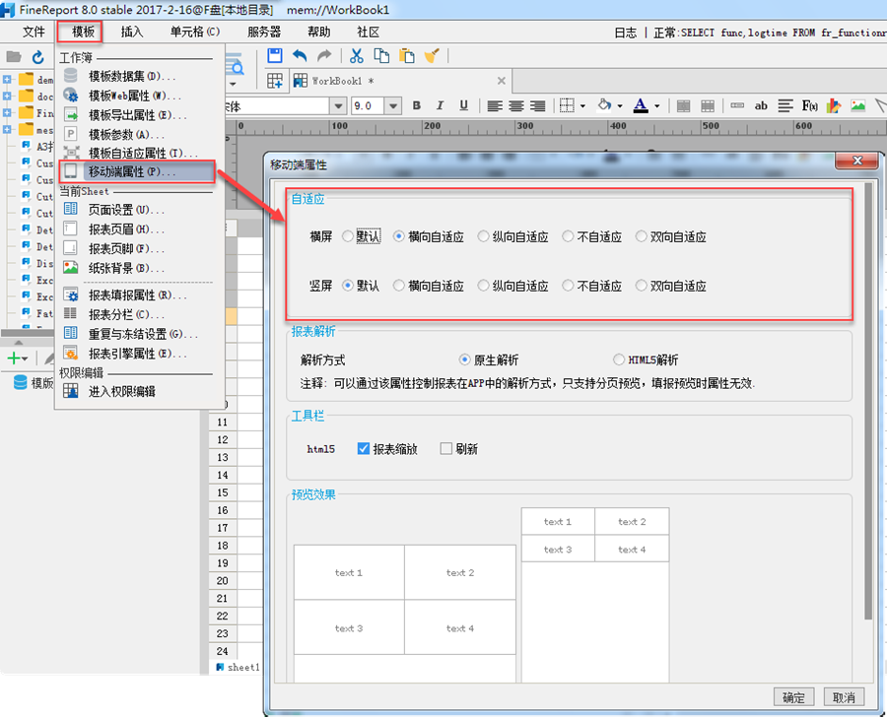
Task: Click the Cut scissors icon
Action: coord(357,55)
